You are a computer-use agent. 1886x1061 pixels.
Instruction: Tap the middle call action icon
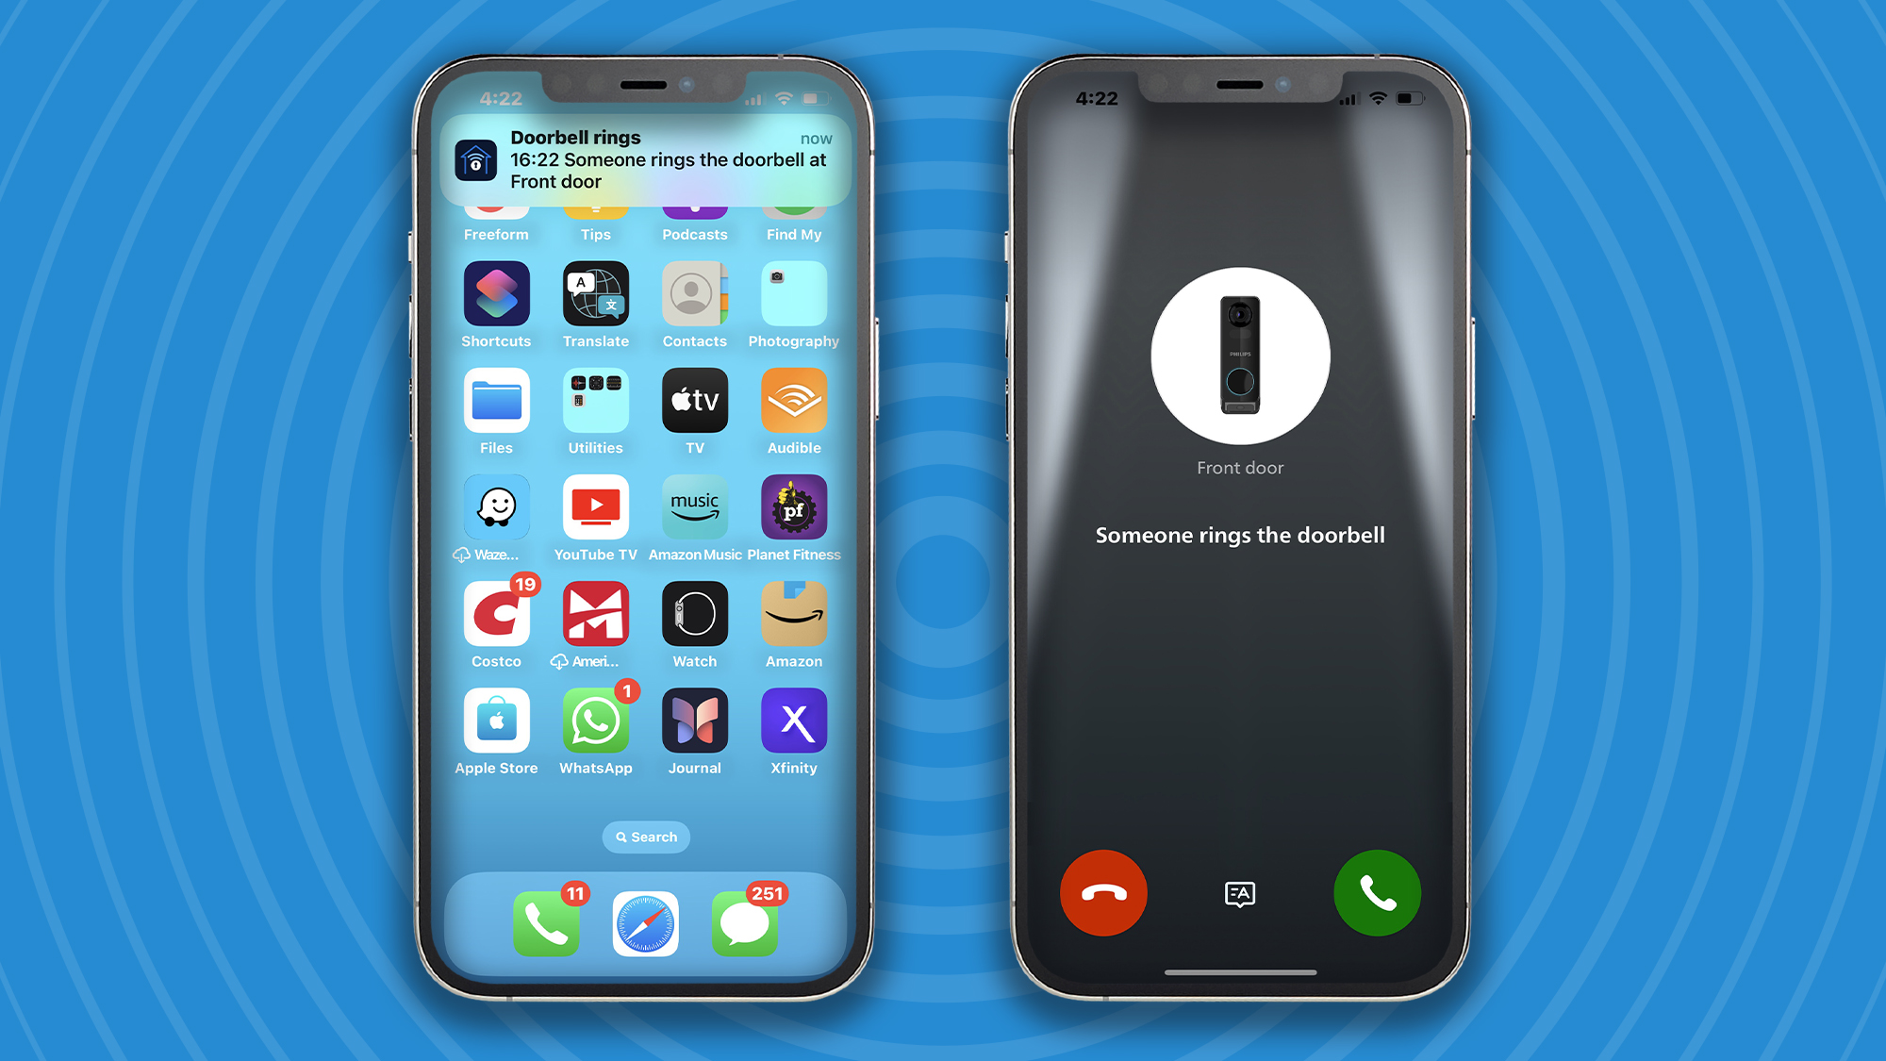click(1240, 894)
